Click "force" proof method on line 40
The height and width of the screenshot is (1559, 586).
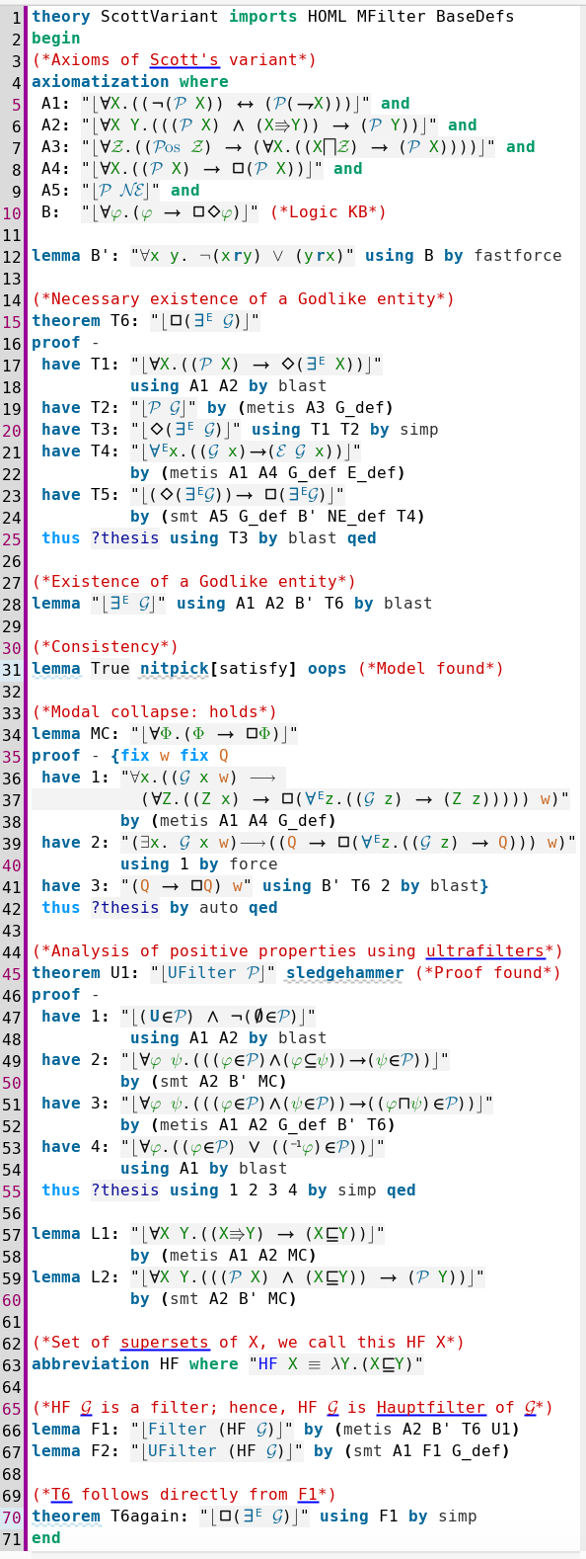pos(254,864)
